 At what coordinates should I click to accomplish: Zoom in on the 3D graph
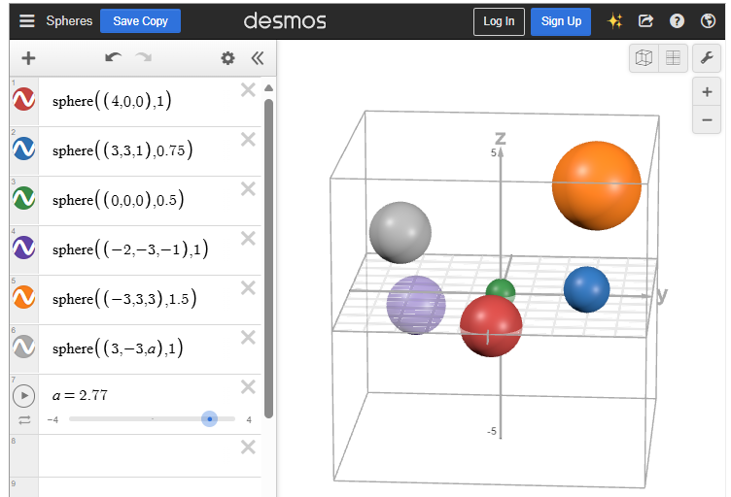(x=707, y=92)
